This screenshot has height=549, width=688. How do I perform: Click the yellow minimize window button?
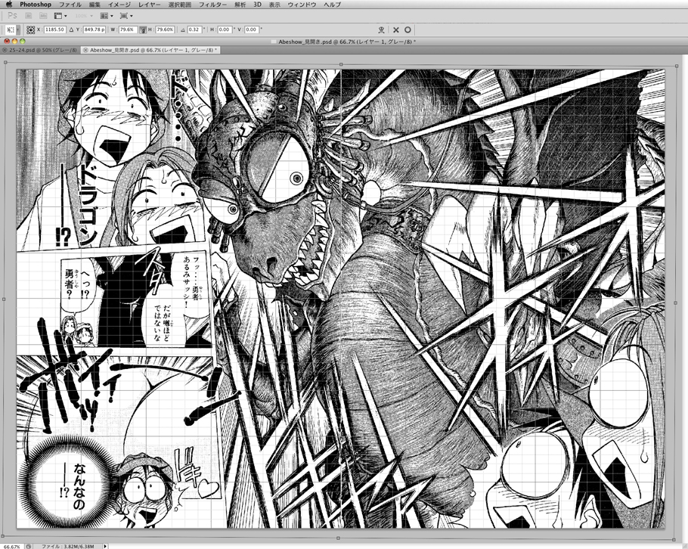14,42
